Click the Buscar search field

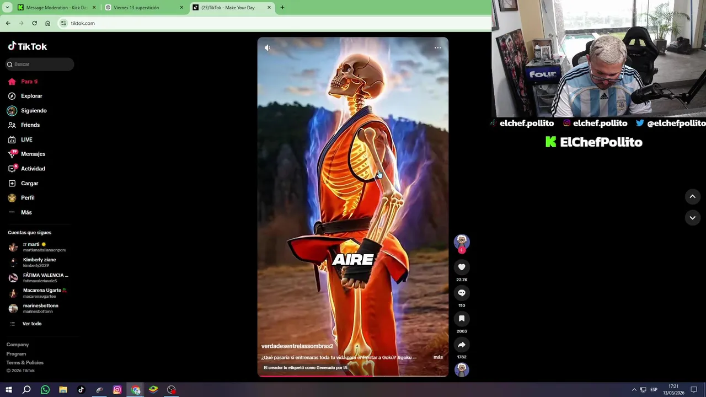coord(39,65)
